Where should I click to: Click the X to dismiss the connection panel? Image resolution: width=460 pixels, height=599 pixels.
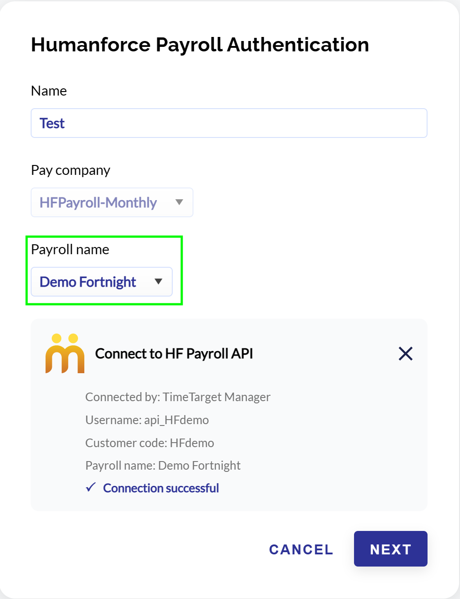(x=405, y=354)
